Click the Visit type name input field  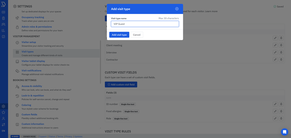pyautogui.click(x=145, y=24)
